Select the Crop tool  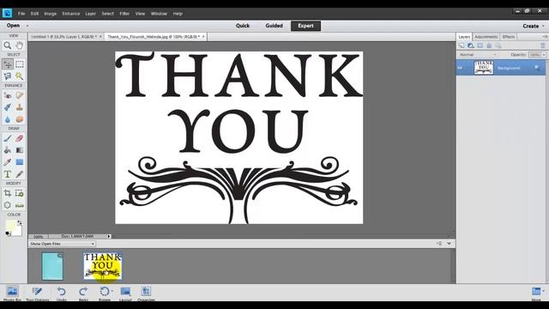tap(8, 193)
